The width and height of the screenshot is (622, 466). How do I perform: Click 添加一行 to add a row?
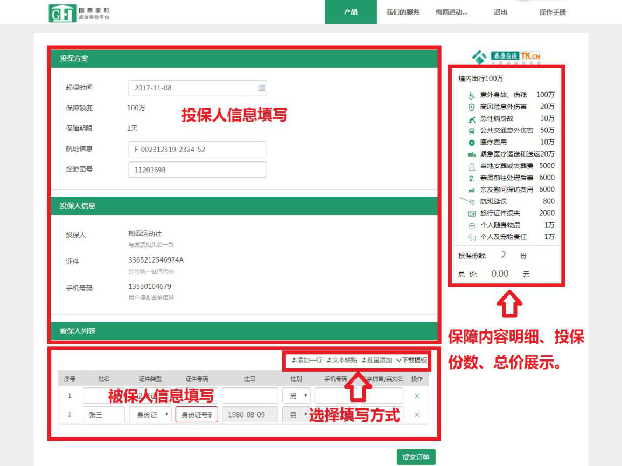click(x=307, y=360)
